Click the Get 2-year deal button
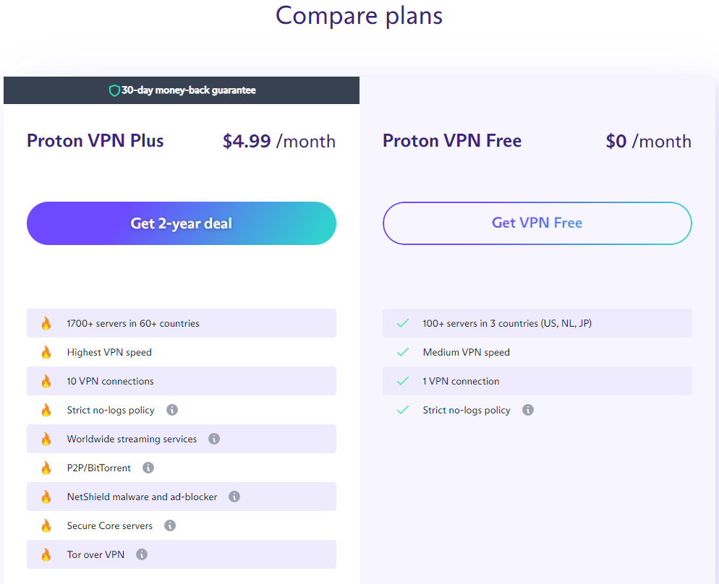This screenshot has width=719, height=584. click(181, 223)
